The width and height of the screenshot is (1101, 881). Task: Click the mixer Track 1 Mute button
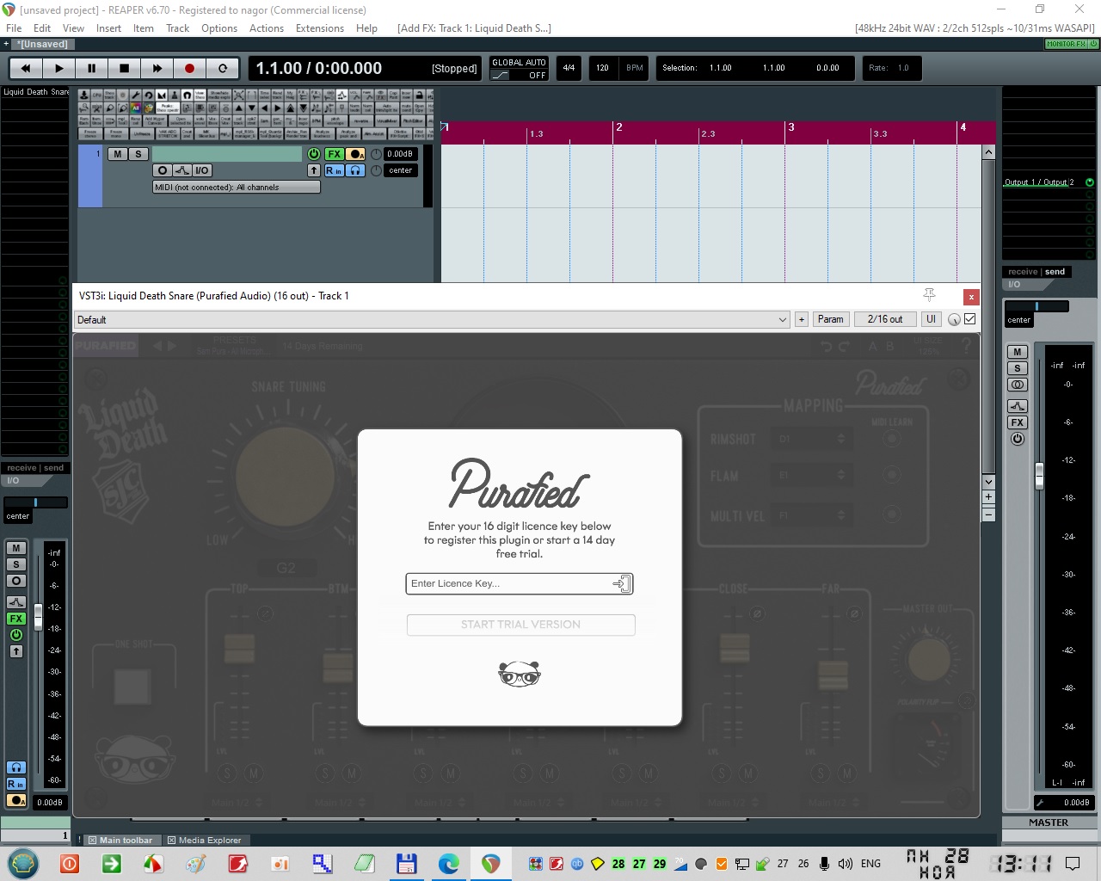[16, 548]
